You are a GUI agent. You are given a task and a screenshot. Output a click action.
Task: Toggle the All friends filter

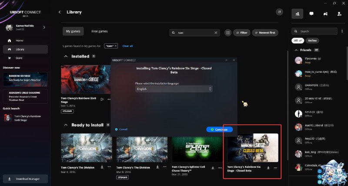pyautogui.click(x=298, y=40)
